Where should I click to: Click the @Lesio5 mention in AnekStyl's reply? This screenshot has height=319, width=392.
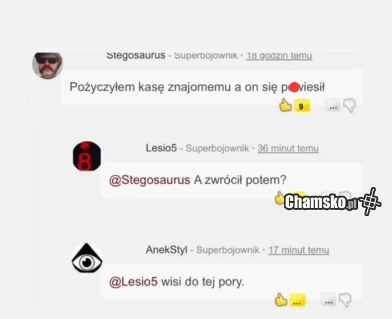tap(133, 282)
